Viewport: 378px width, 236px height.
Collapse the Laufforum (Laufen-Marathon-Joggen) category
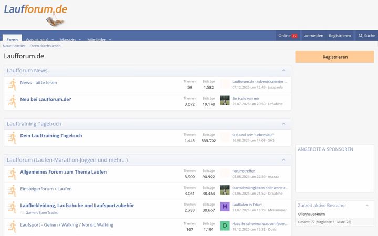click(283, 160)
